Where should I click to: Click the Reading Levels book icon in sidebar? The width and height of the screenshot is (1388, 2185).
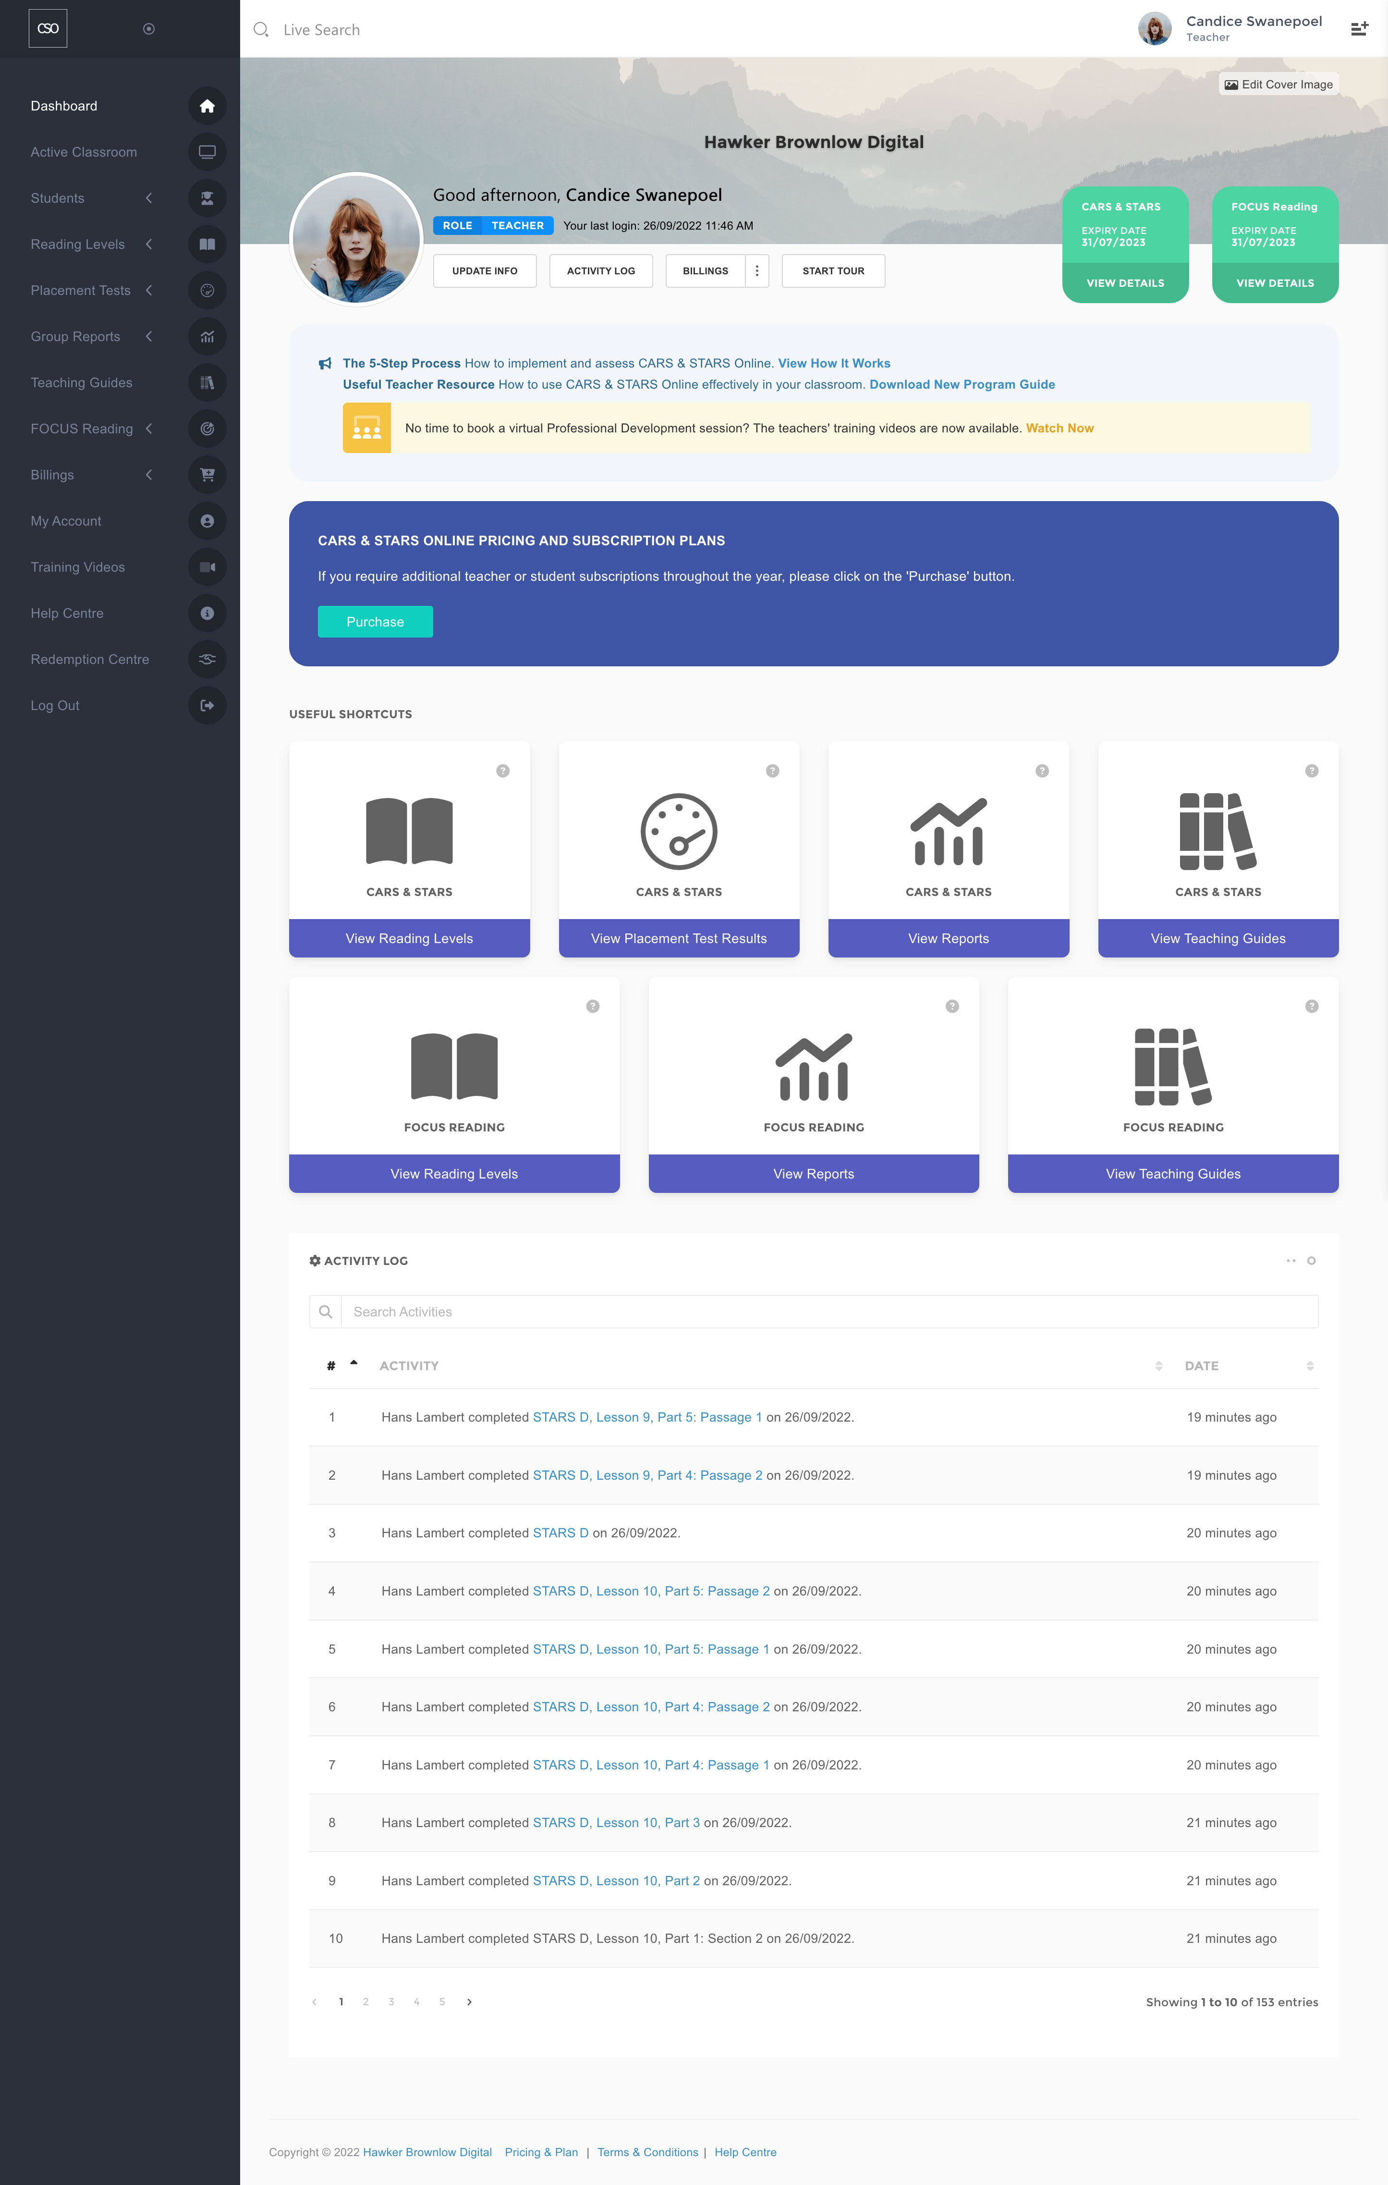(207, 244)
